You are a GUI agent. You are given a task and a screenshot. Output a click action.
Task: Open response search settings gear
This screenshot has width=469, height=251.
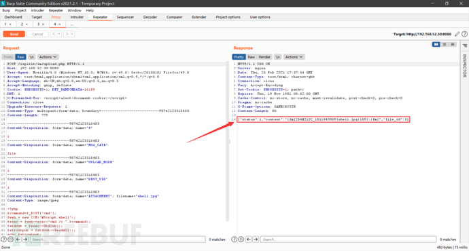click(241, 239)
